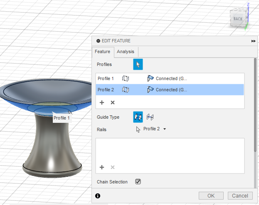The width and height of the screenshot is (259, 205).
Task: Click the disabled remove rail X icon
Action: 113,167
